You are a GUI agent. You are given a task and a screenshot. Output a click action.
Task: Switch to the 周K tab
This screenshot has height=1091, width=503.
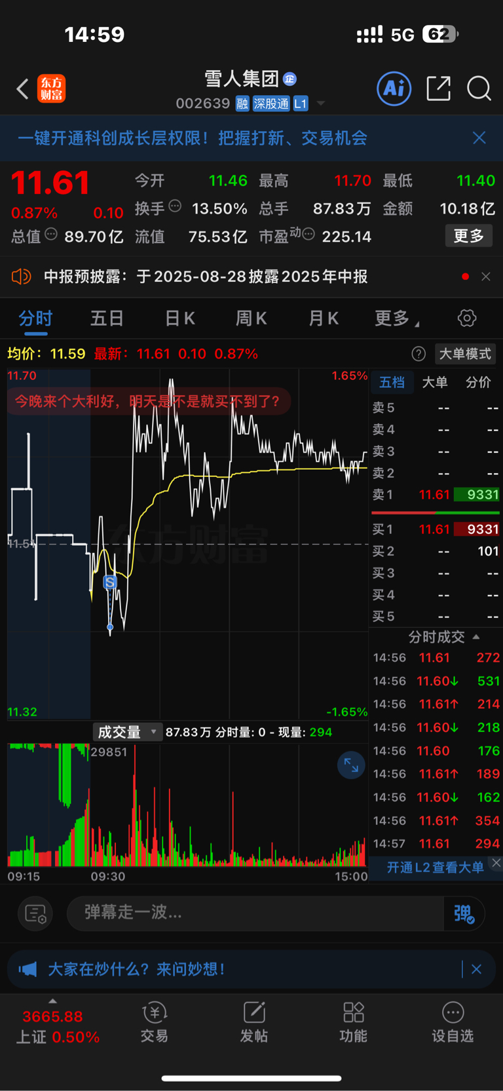point(251,318)
